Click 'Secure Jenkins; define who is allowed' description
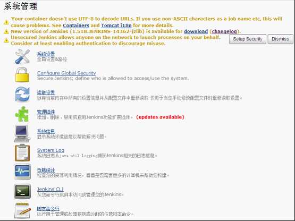This screenshot has height=221, width=295. pyautogui.click(x=113, y=78)
